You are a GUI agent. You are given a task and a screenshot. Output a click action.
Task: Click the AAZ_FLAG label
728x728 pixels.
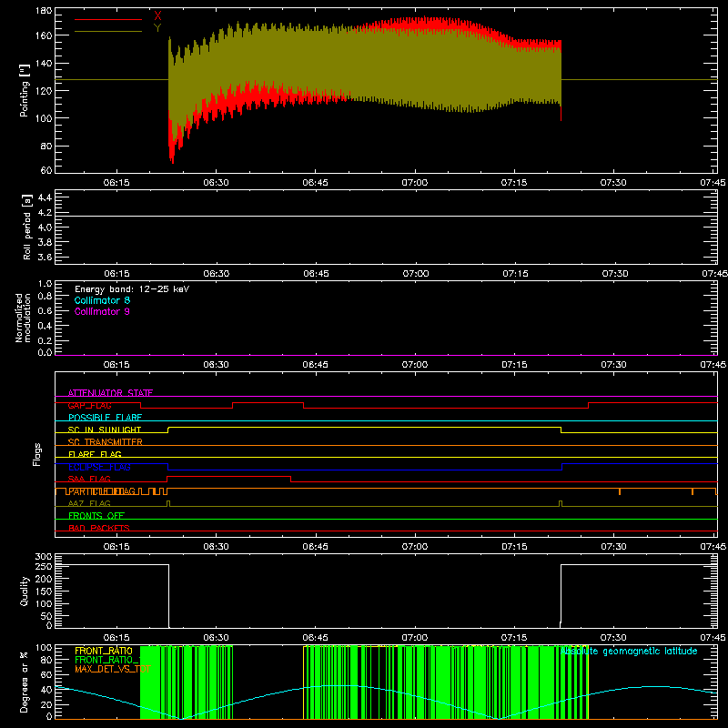coord(89,503)
